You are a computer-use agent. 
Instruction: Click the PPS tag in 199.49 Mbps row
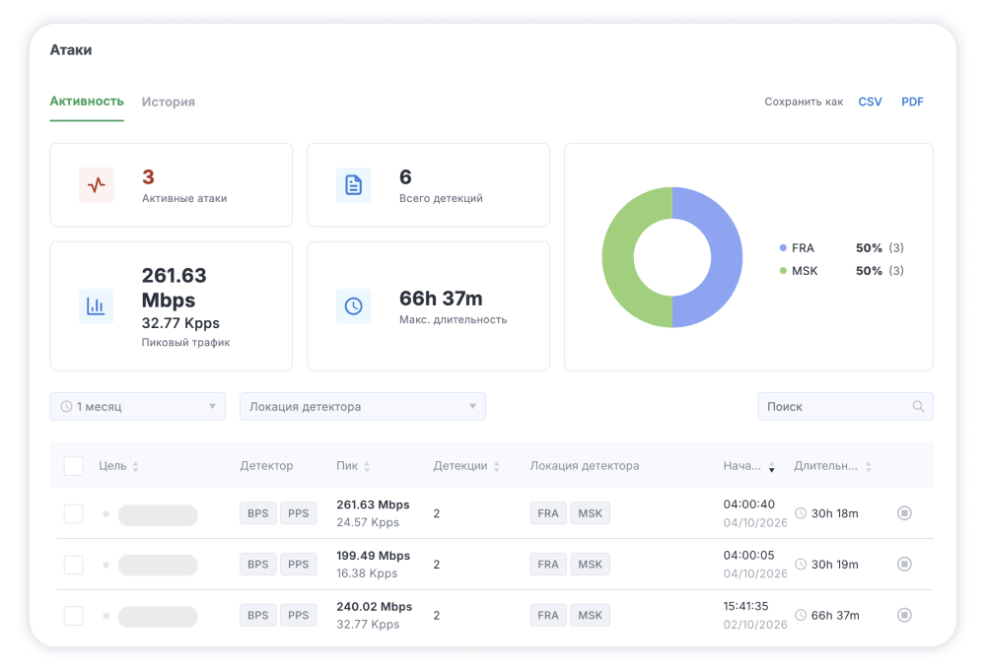pyautogui.click(x=298, y=565)
